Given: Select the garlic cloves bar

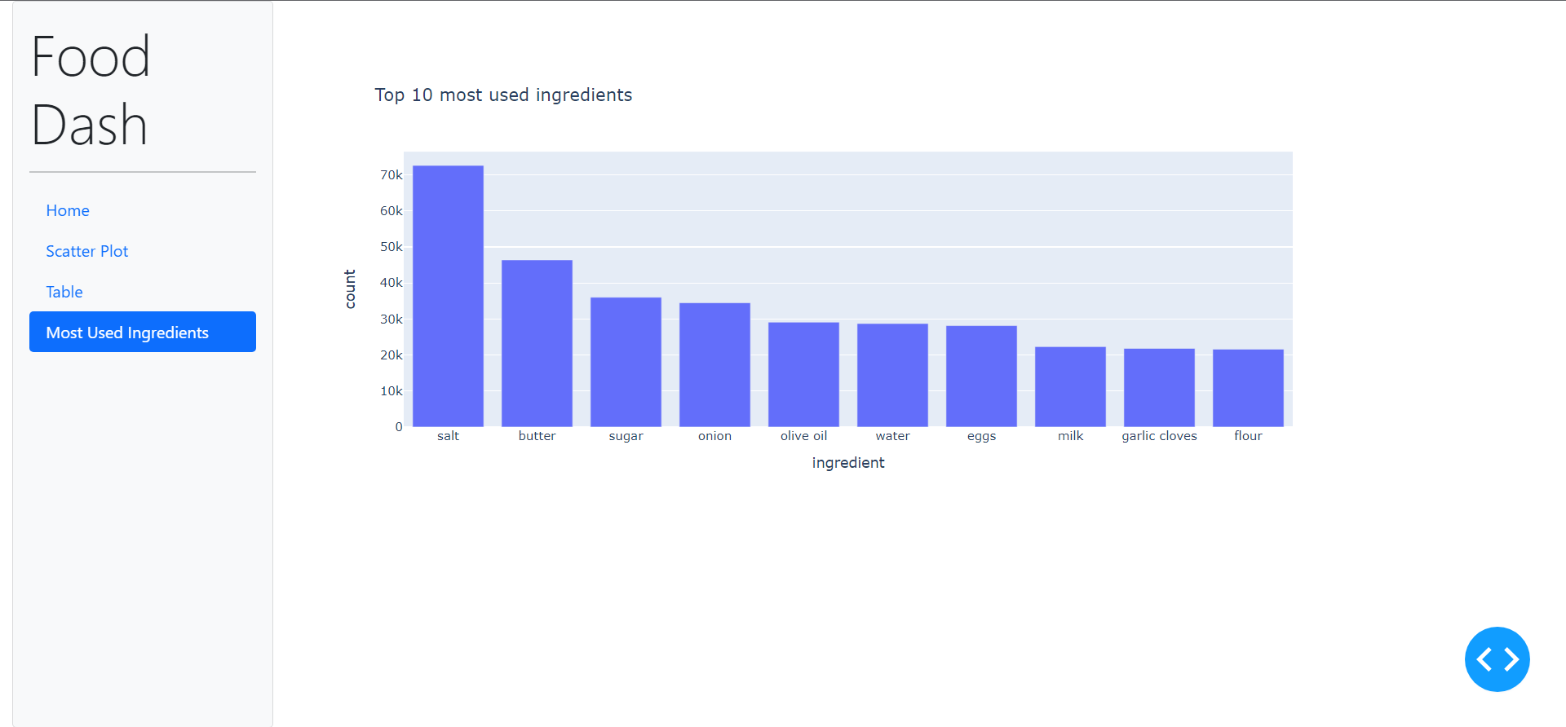Looking at the screenshot, I should coord(1159,387).
